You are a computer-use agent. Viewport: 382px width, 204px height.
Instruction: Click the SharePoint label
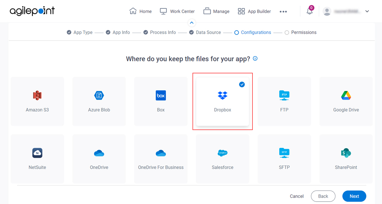346,167
